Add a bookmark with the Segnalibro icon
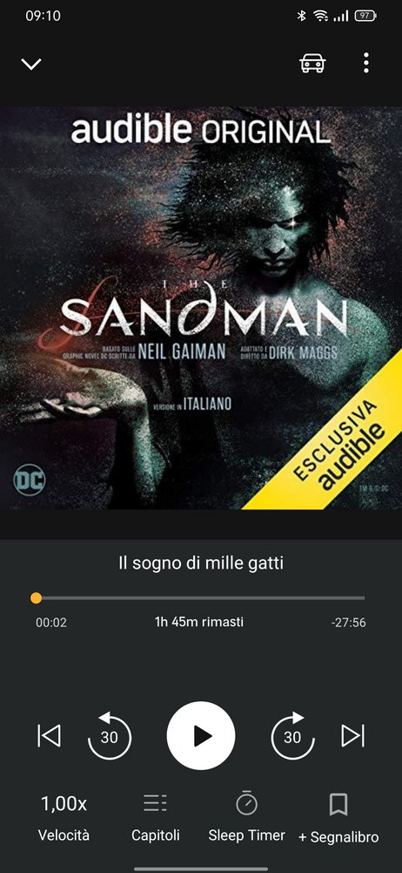402x873 pixels. pyautogui.click(x=338, y=804)
